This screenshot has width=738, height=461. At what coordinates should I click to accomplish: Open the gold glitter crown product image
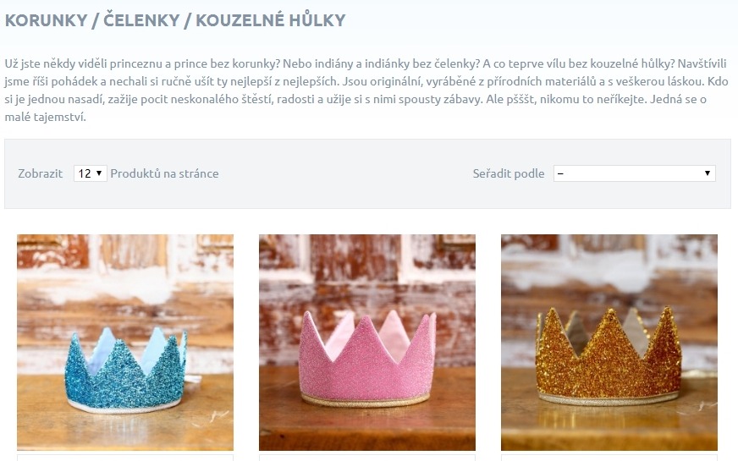tap(609, 343)
